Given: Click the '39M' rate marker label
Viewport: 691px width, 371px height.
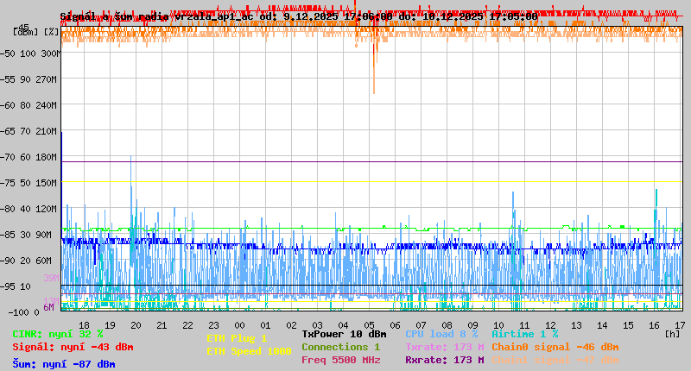Looking at the screenshot, I should [x=51, y=278].
